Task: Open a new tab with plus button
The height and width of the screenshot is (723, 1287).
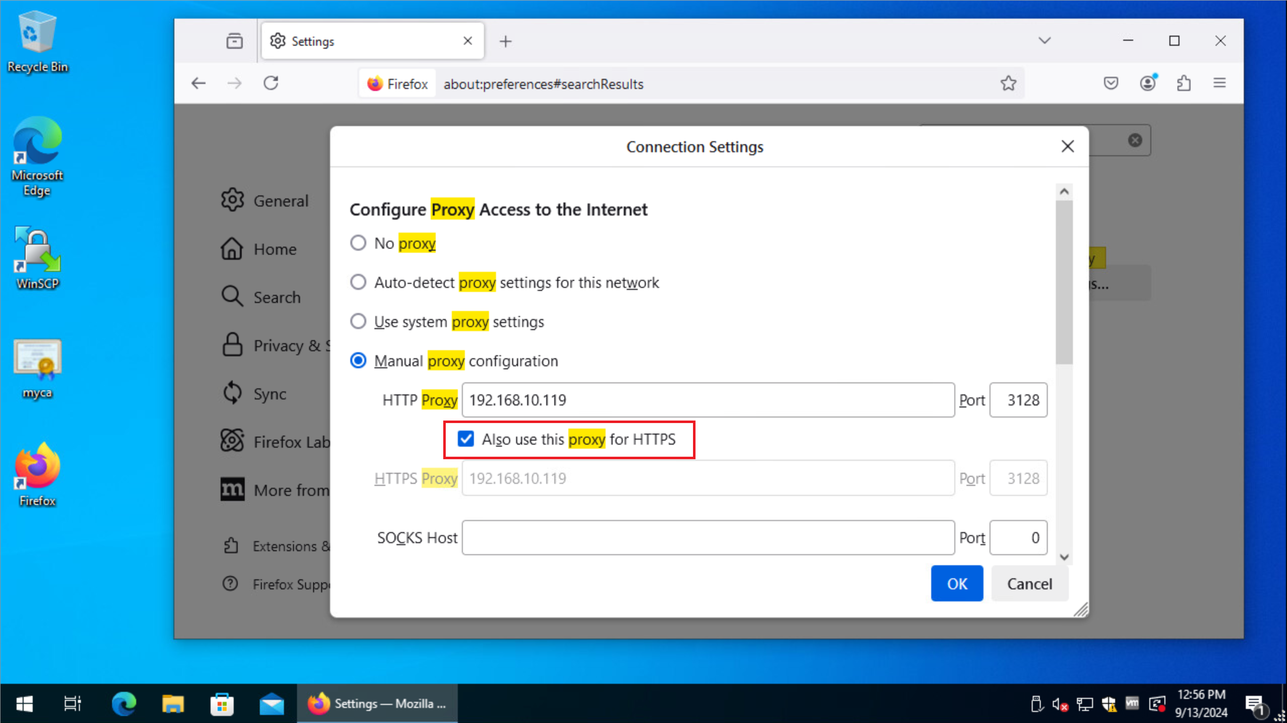Action: coord(506,41)
